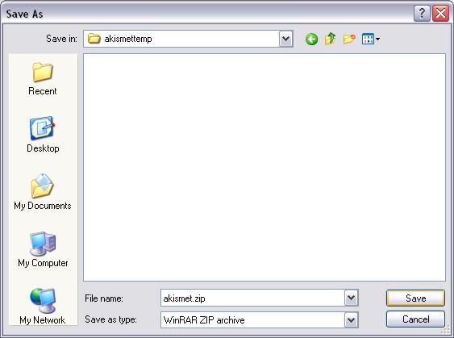Open the View Menu icon
The width and height of the screenshot is (454, 338).
point(371,39)
